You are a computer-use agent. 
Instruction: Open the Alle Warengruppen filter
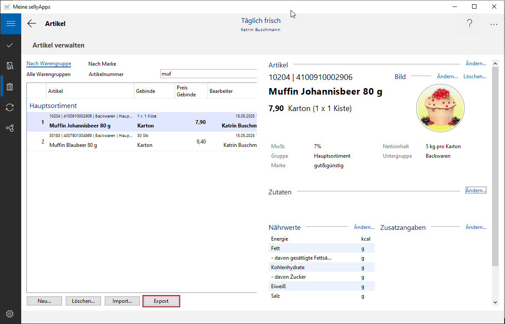(x=49, y=74)
